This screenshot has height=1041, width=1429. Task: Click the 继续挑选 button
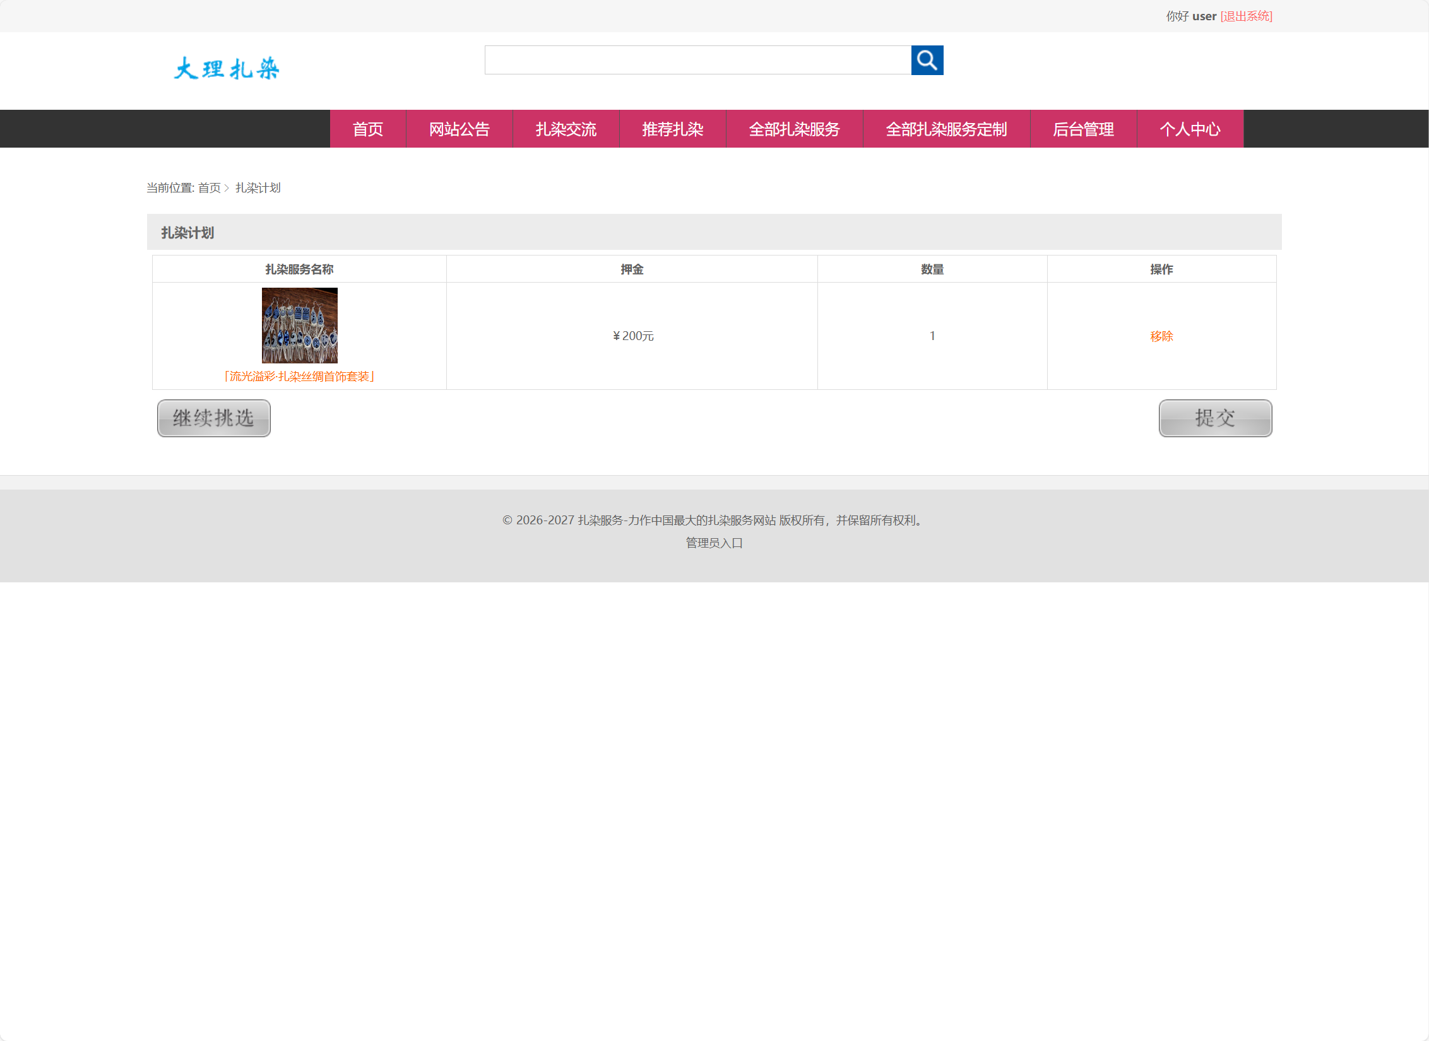click(213, 418)
